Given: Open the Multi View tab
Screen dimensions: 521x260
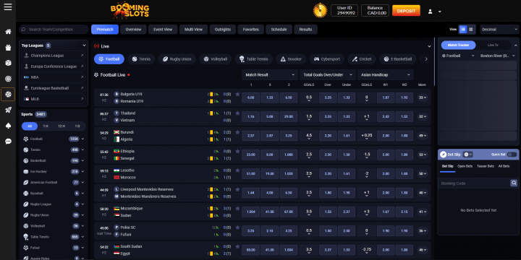Looking at the screenshot, I should coord(194,30).
